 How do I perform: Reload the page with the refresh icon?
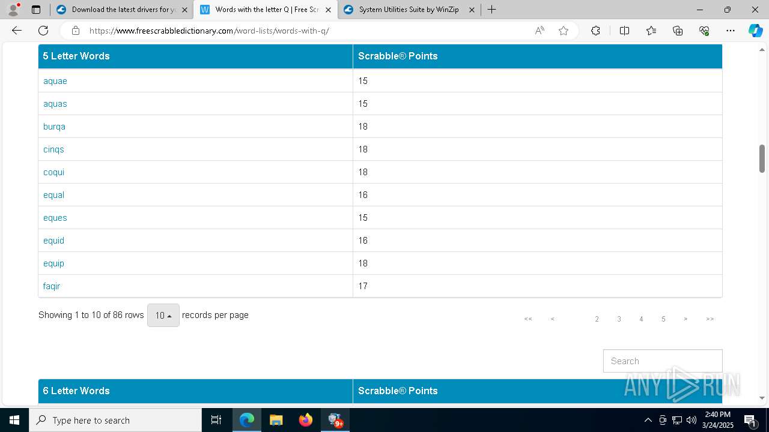43,31
